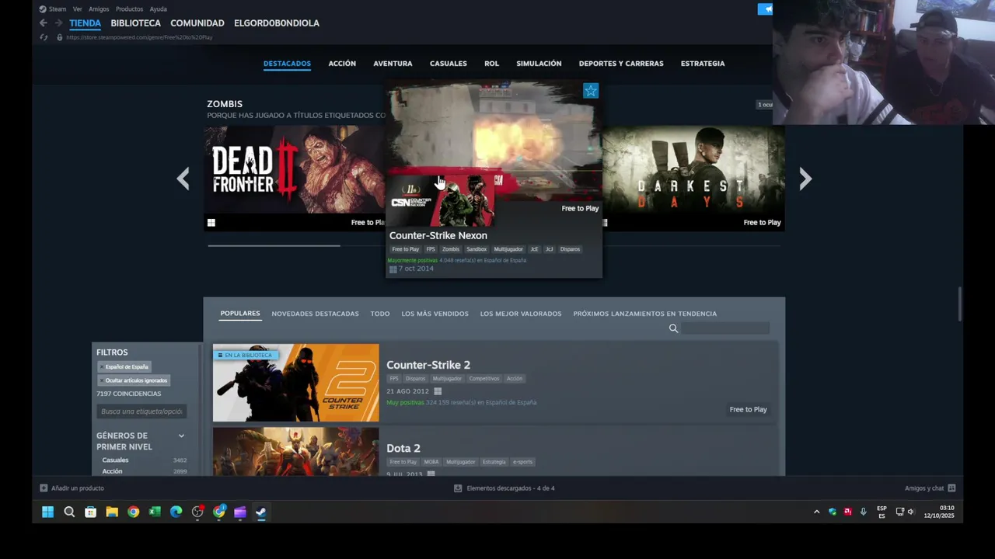This screenshot has height=559, width=995.
Task: Open the Ayuda menu
Action: coord(158,9)
